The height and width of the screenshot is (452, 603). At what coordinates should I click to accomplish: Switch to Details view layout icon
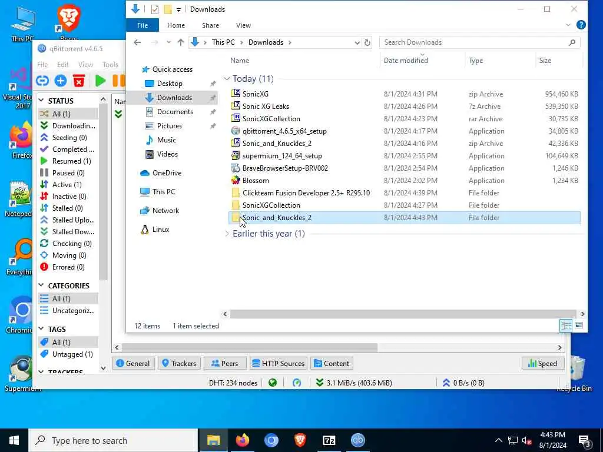566,326
